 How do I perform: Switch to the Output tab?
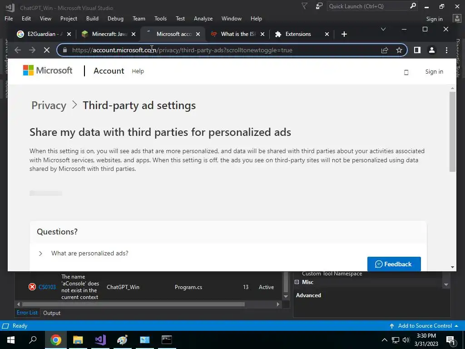pyautogui.click(x=52, y=313)
